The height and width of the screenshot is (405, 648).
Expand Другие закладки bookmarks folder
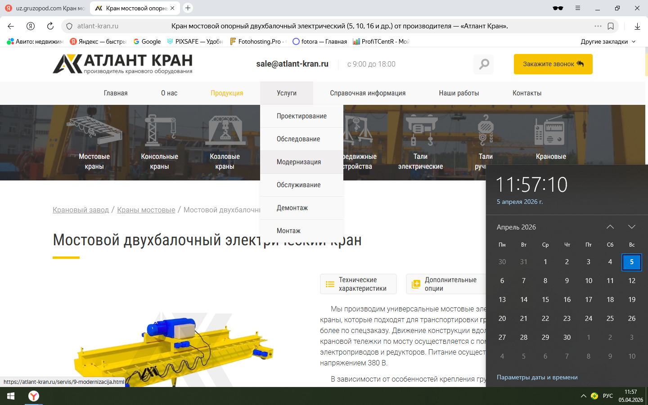[608, 41]
